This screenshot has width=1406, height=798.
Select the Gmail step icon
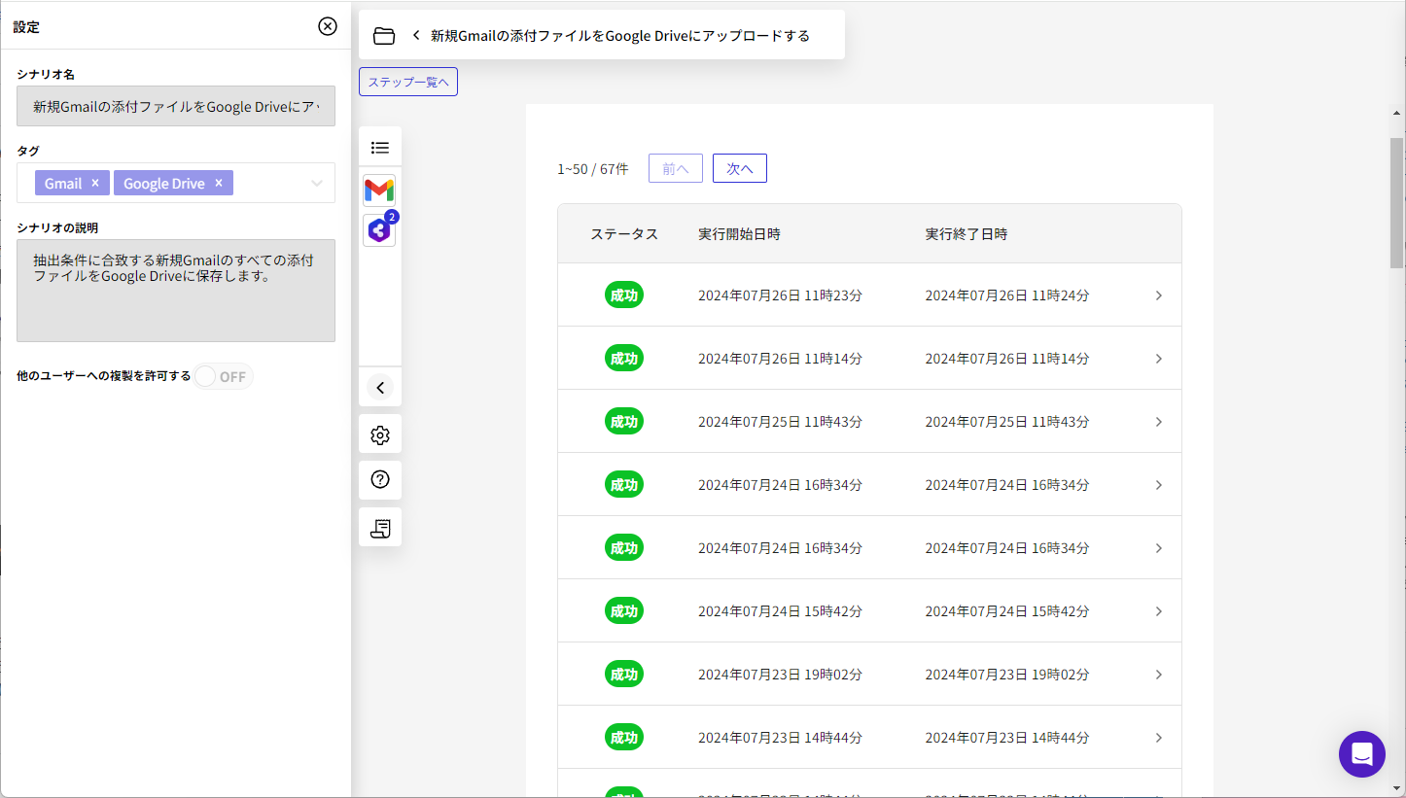[x=379, y=190]
